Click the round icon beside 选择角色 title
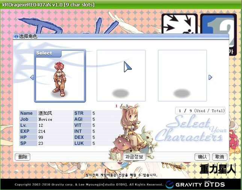242x190 pixels. point(16,37)
